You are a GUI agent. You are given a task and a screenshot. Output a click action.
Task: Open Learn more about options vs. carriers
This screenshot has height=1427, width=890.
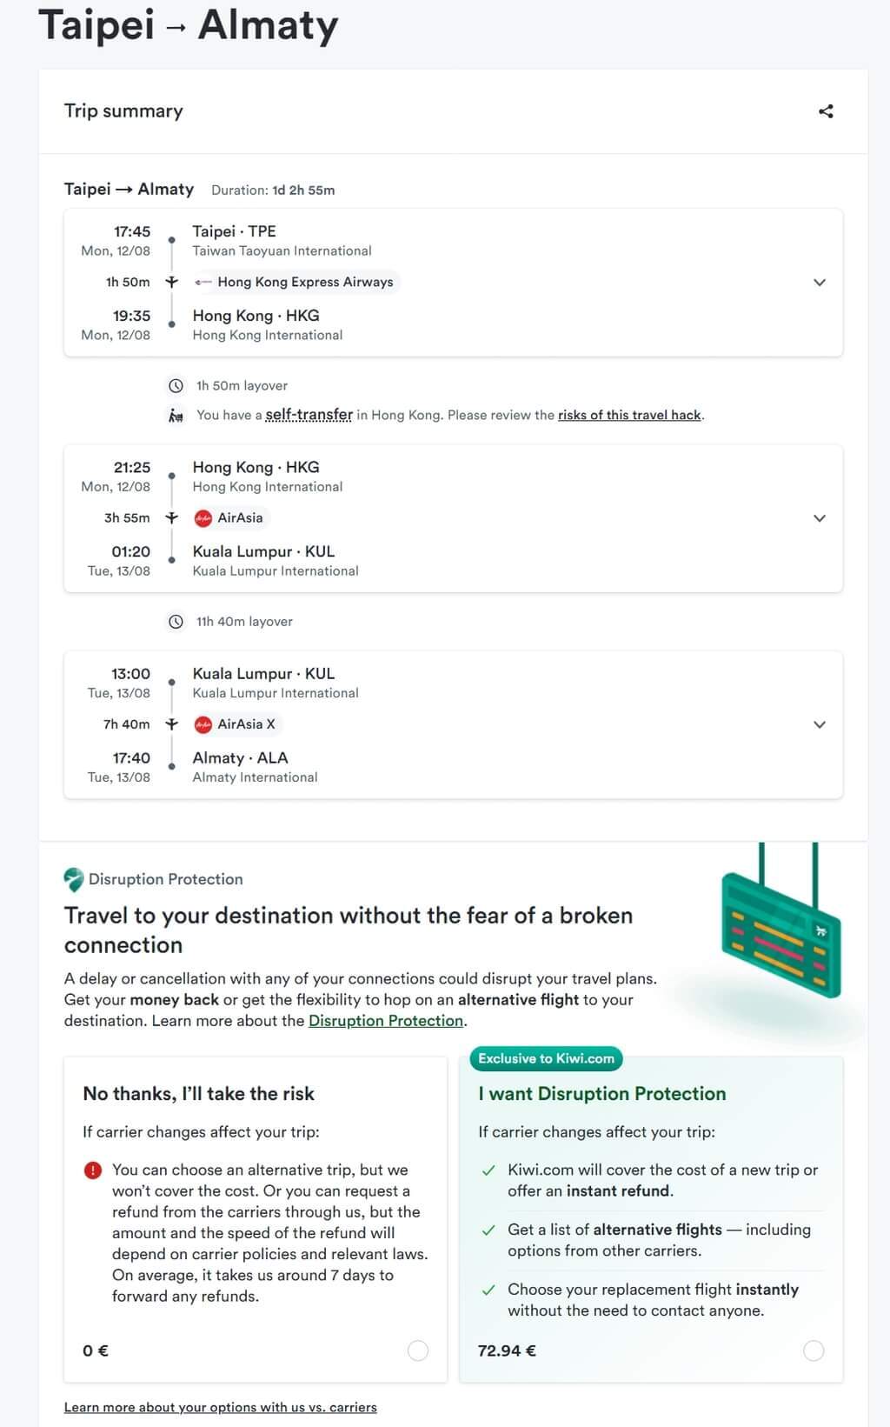pos(221,1407)
